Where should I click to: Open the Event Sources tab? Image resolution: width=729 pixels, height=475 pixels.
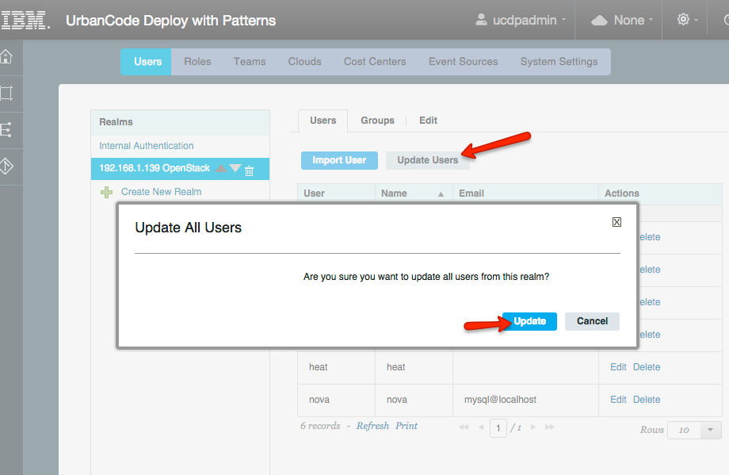[x=463, y=61]
